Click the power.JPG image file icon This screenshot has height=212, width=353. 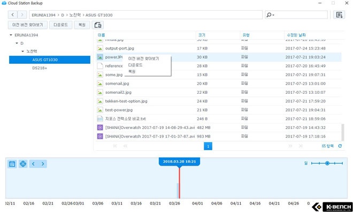point(100,57)
